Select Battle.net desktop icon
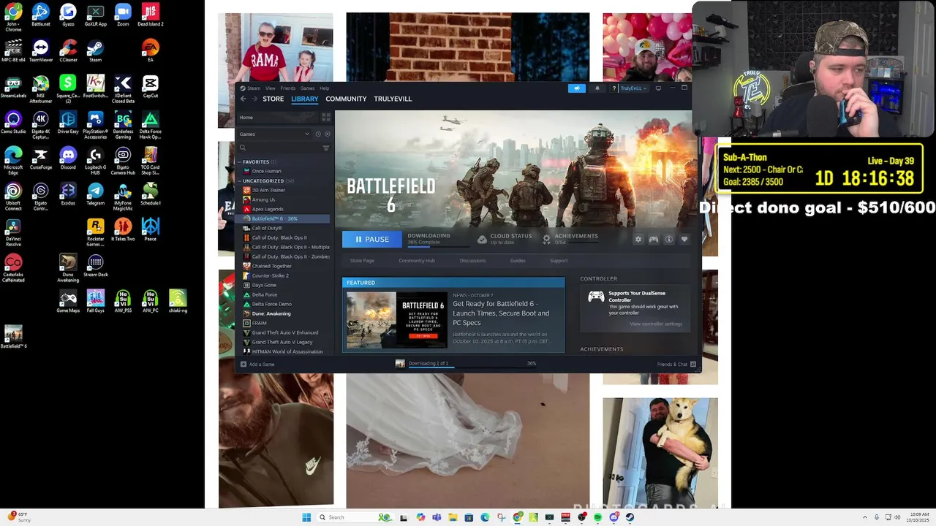This screenshot has height=526, width=936. pyautogui.click(x=41, y=15)
